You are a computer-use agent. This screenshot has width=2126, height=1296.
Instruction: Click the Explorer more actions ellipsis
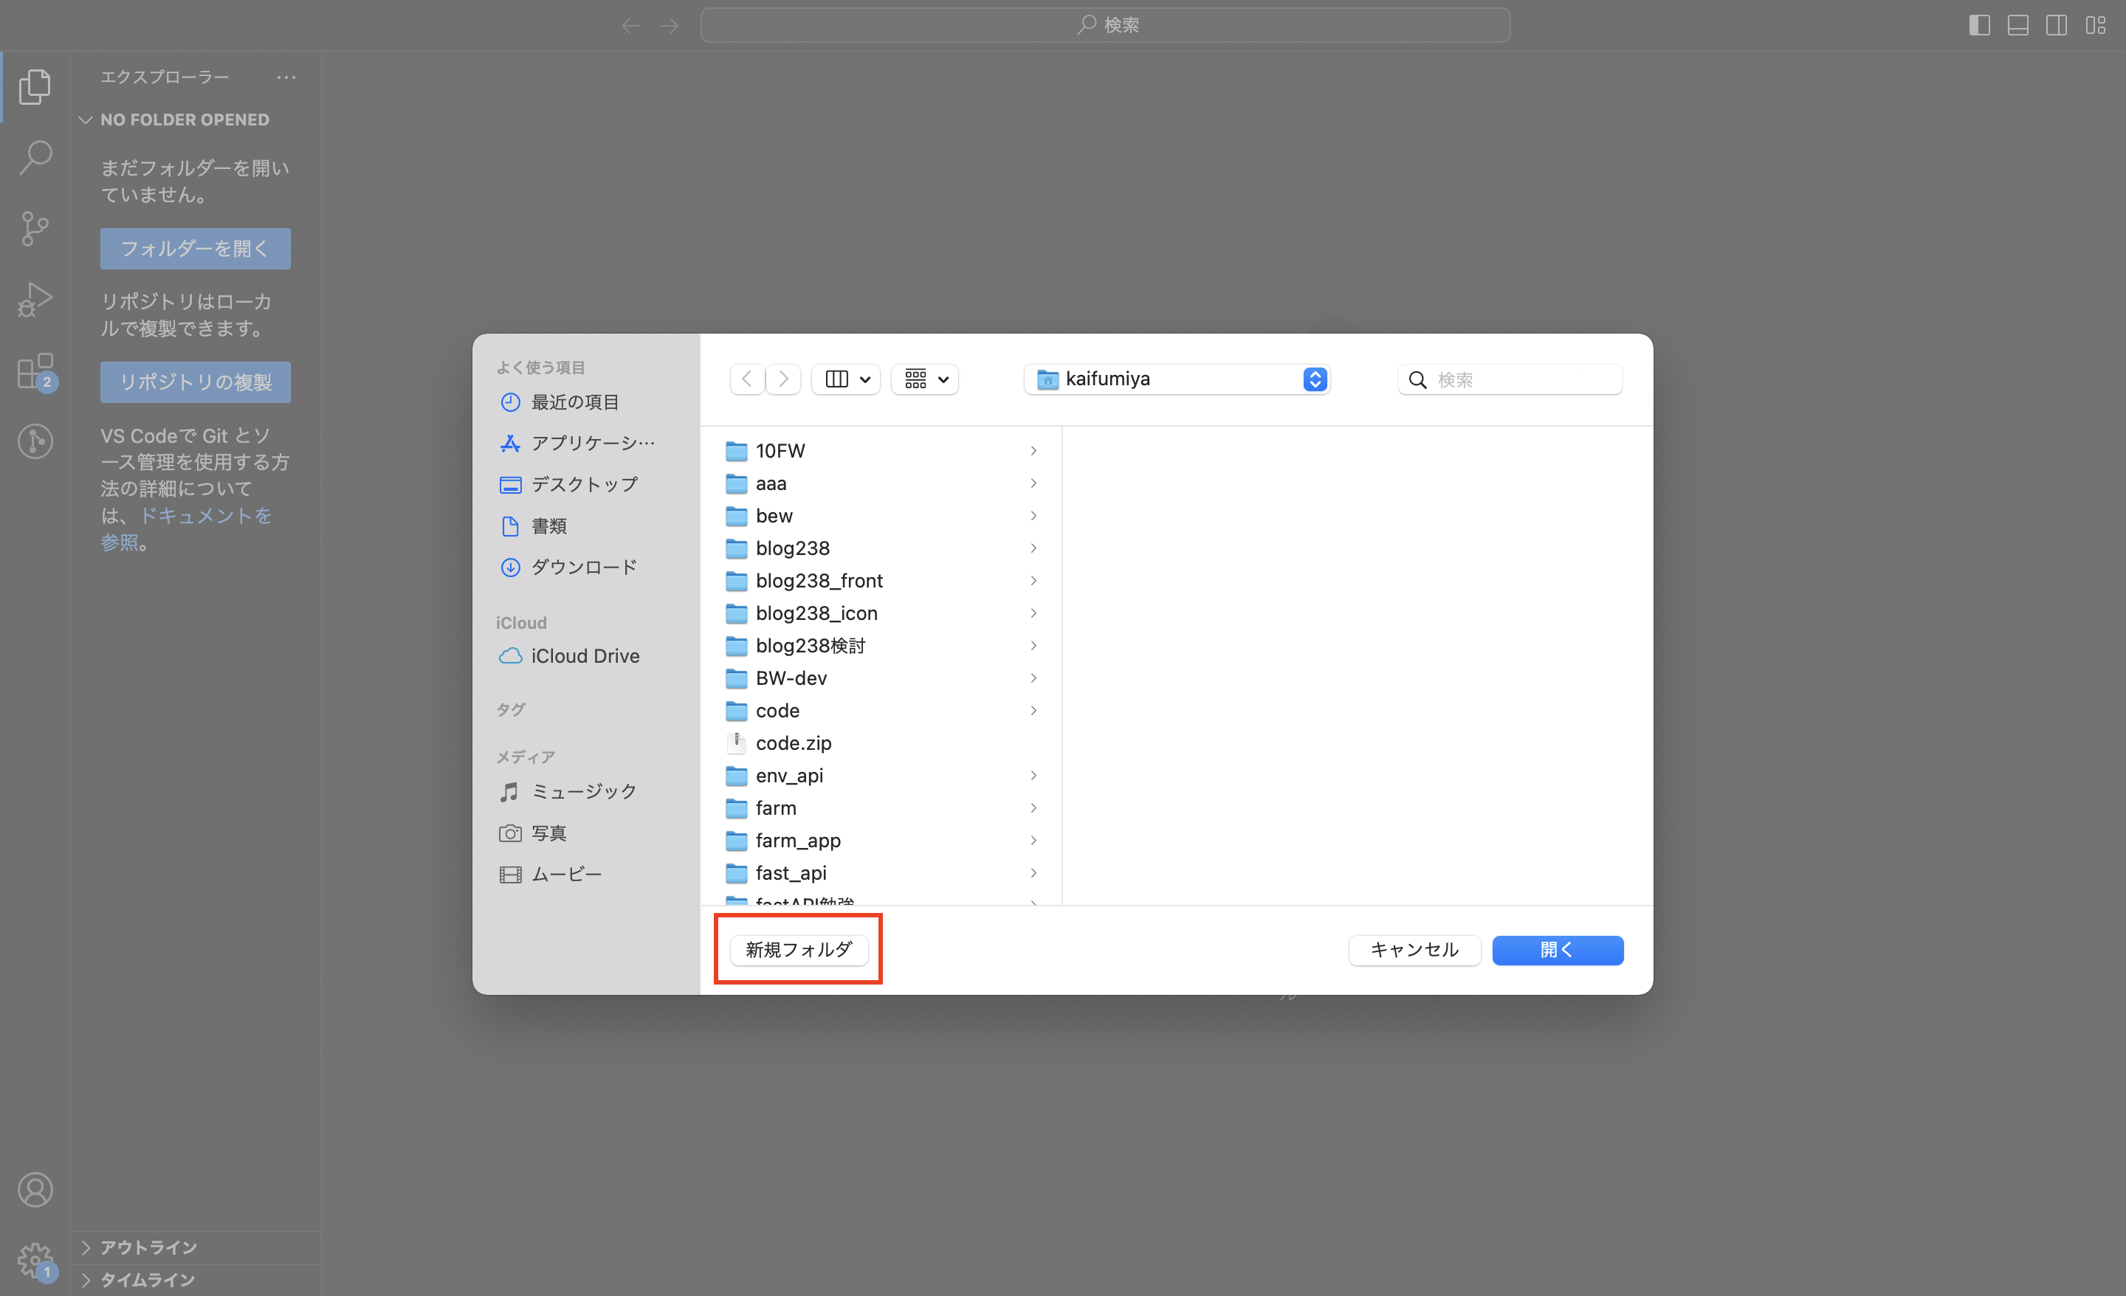pos(286,77)
